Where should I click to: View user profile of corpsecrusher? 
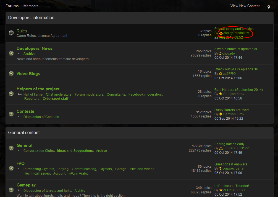click(234, 168)
